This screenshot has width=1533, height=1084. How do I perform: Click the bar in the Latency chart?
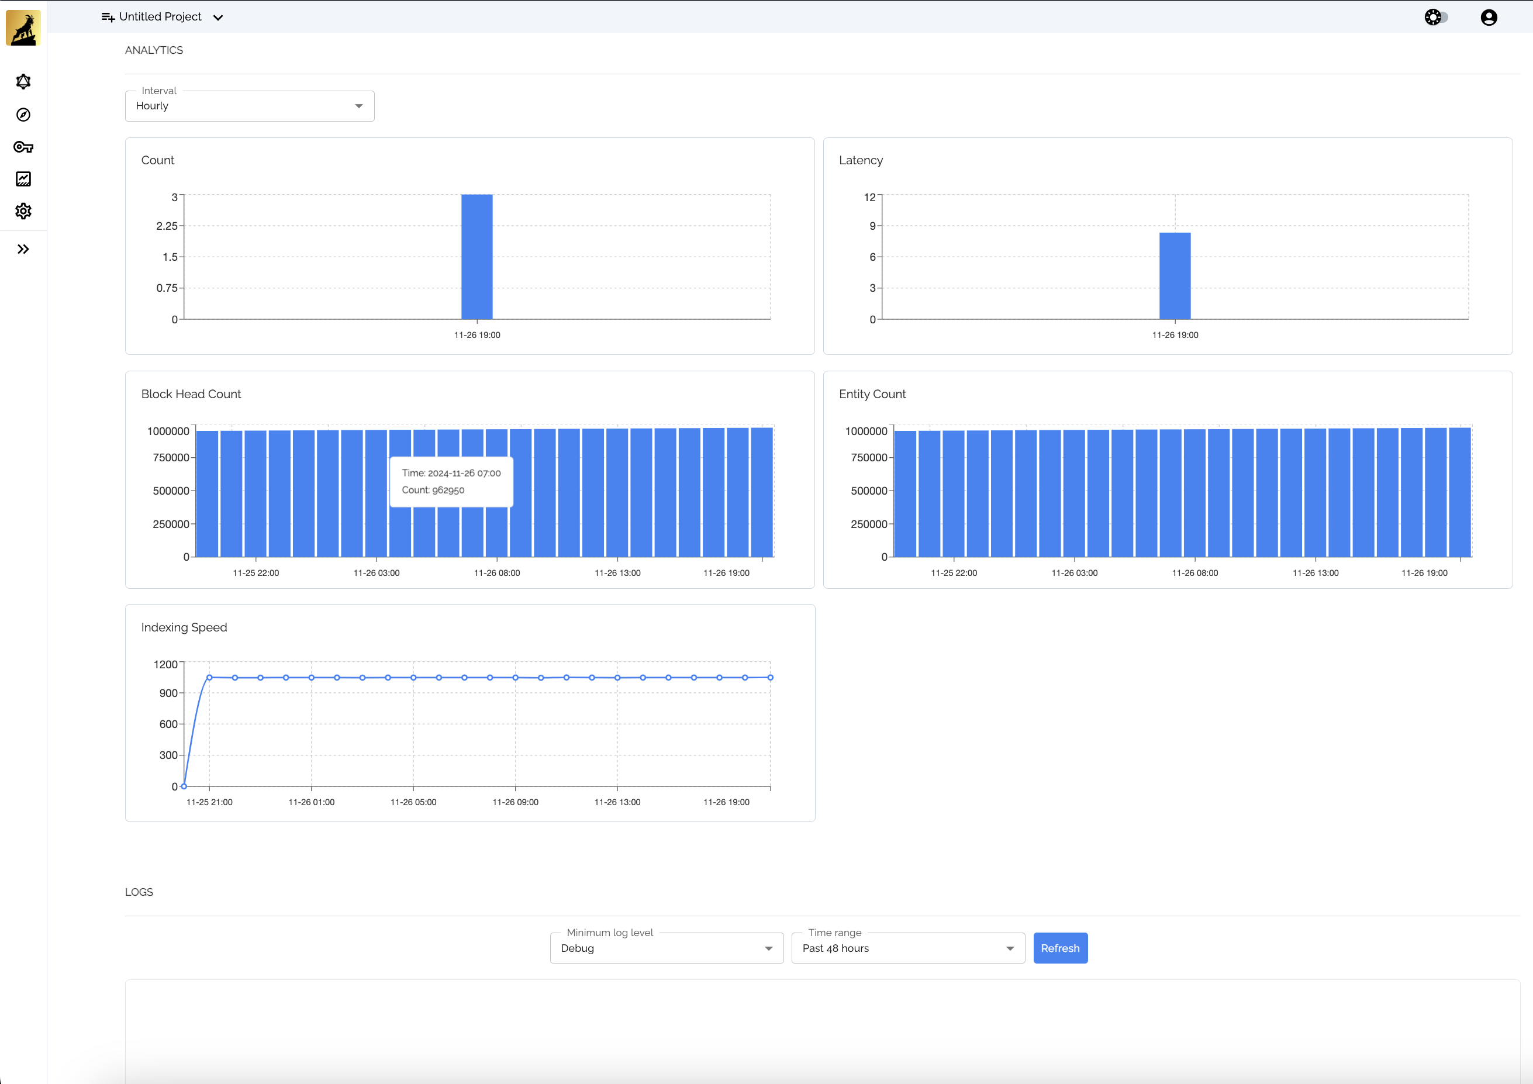[1175, 276]
